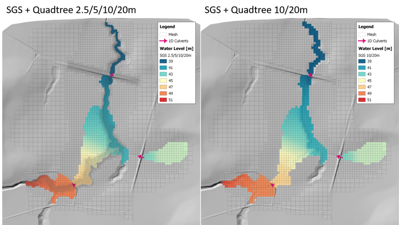Click the 1D Culverts arrow symbol in the left legend
The width and height of the screenshot is (399, 225).
(164, 41)
